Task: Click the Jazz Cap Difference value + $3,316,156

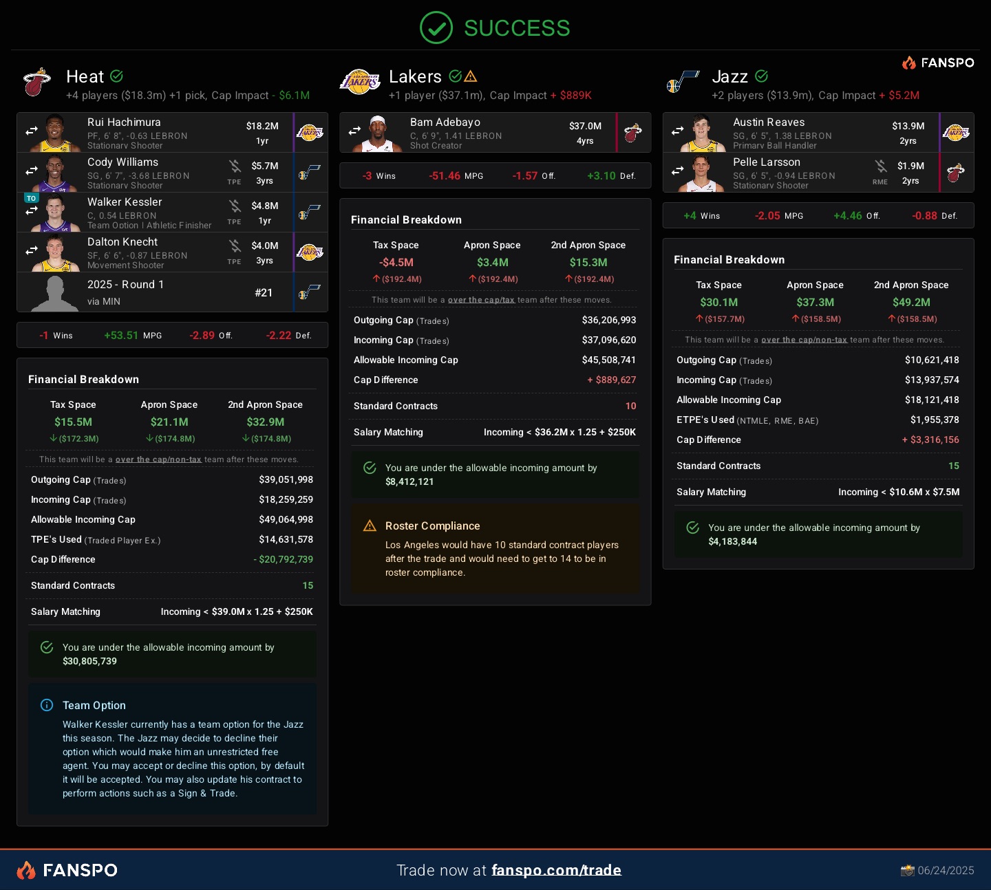Action: (930, 439)
